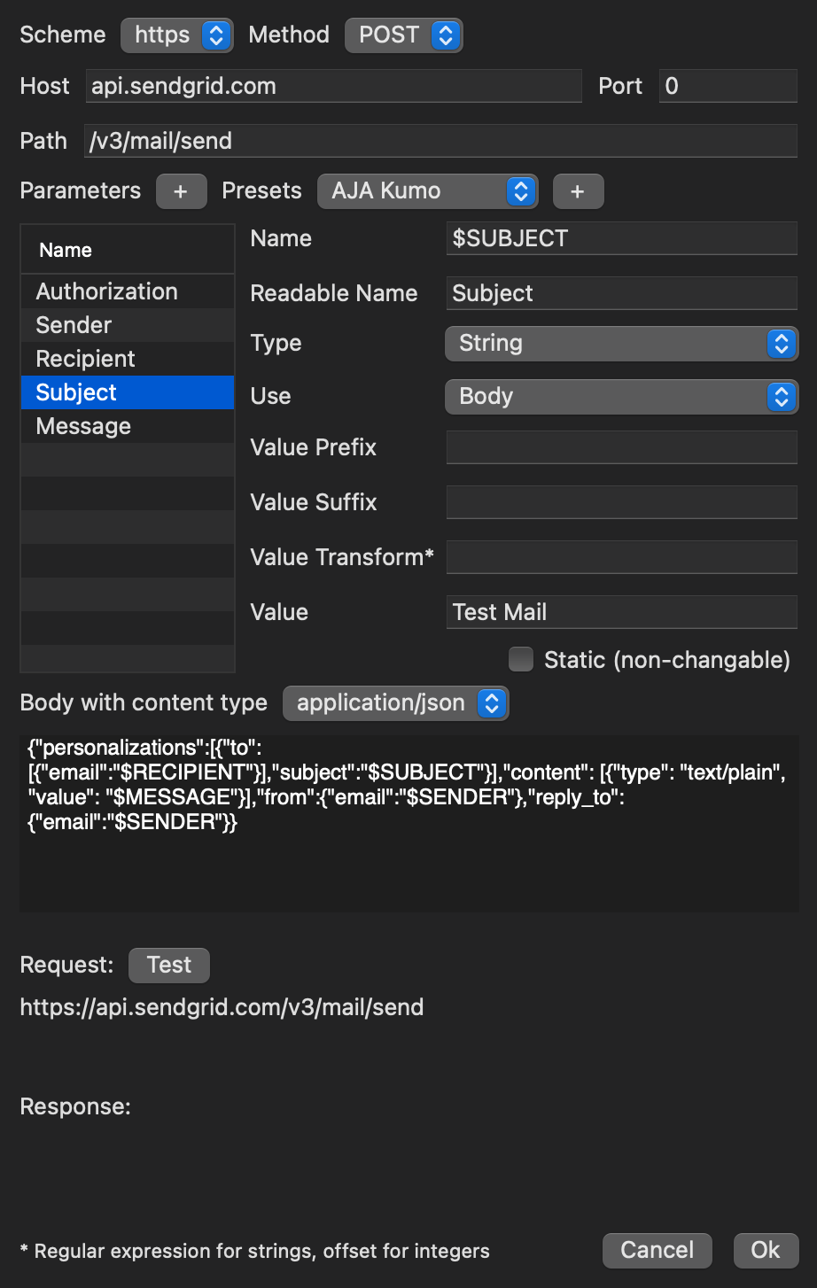Click the Response label

[x=75, y=1106]
